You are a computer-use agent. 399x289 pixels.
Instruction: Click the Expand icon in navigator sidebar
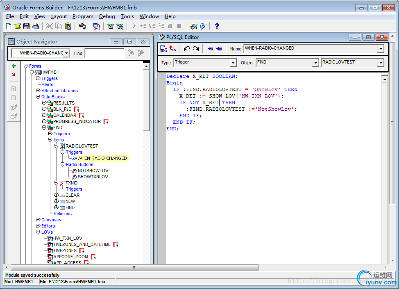14,89
